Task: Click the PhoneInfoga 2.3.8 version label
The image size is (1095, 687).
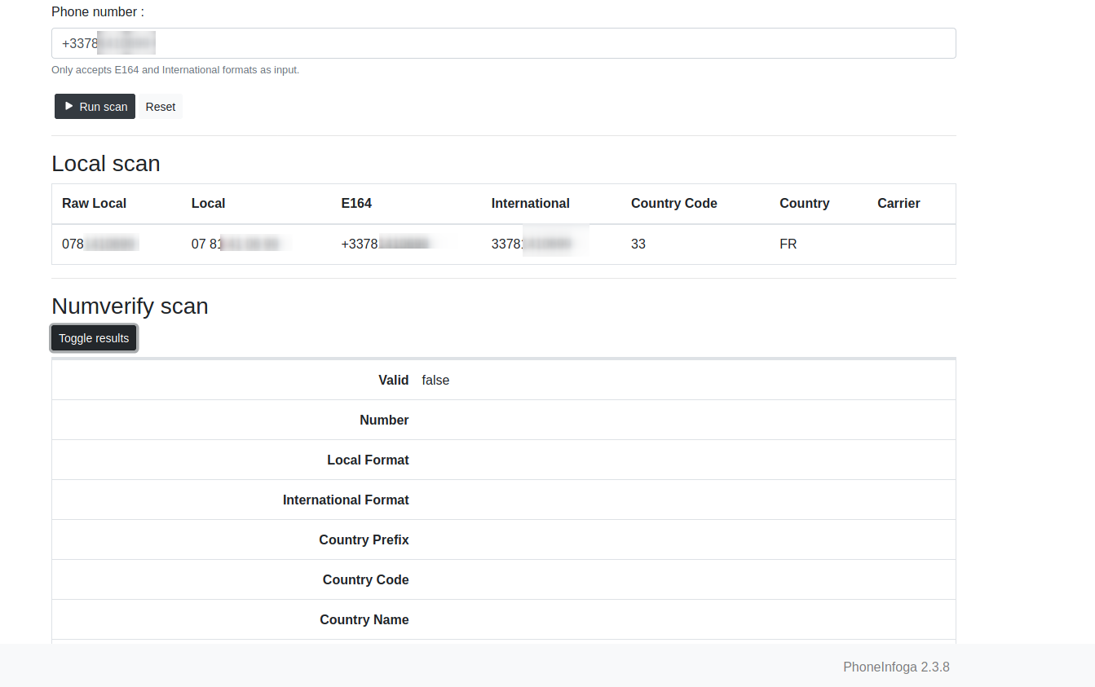Action: click(896, 667)
